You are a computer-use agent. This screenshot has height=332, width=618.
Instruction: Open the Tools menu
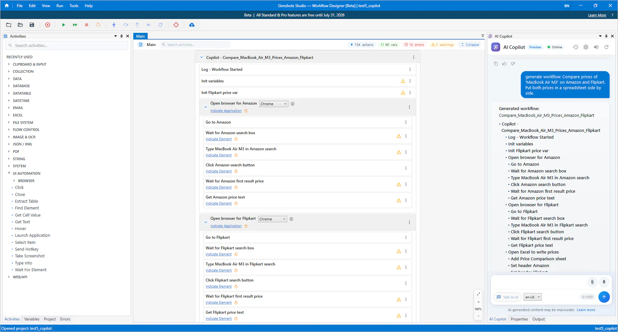[74, 5]
